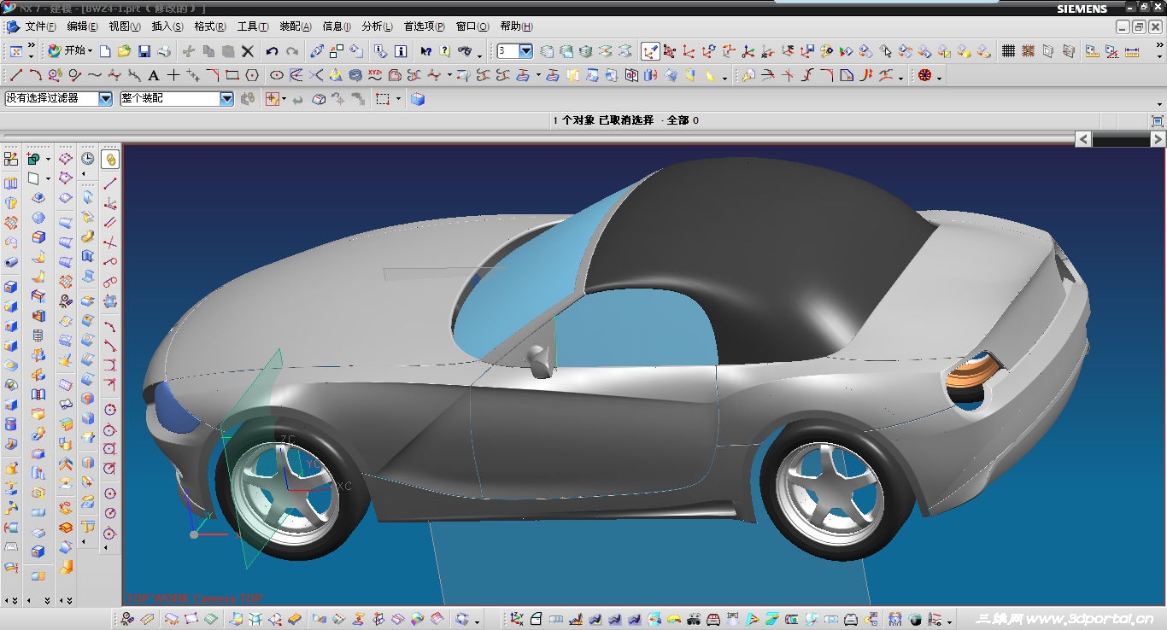The height and width of the screenshot is (630, 1167).
Task: Open the 文件(F) menu
Action: point(41,26)
